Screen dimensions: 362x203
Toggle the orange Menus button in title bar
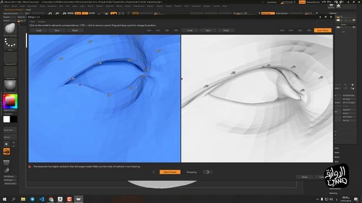302,2
